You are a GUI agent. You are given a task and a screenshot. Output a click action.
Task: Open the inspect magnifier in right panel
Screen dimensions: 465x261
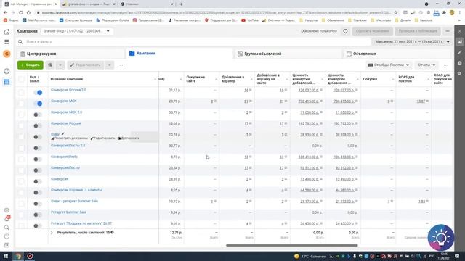(460, 74)
